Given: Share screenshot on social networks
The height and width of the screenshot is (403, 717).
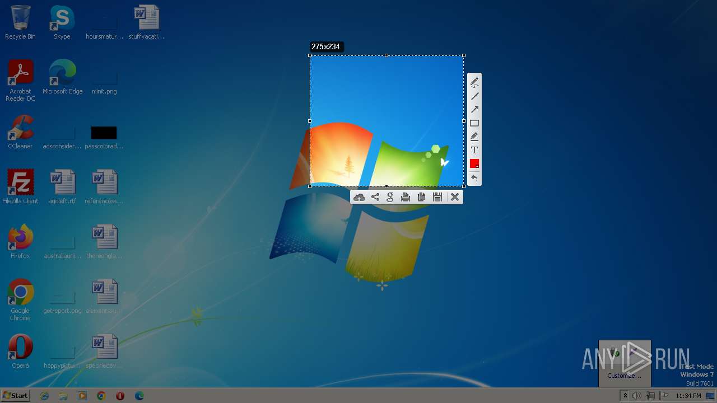Looking at the screenshot, I should (375, 197).
